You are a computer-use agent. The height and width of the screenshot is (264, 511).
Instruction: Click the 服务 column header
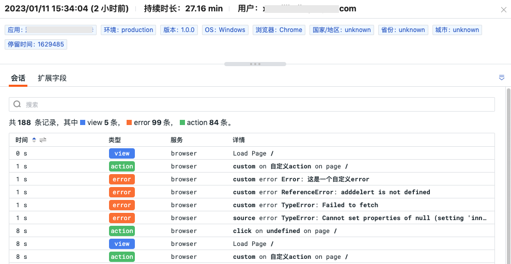[x=177, y=140]
